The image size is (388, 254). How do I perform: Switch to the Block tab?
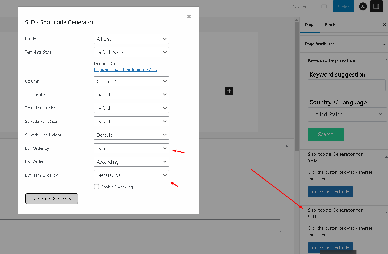click(x=330, y=25)
